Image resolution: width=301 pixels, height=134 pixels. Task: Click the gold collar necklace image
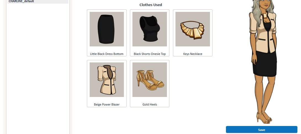pos(193,29)
